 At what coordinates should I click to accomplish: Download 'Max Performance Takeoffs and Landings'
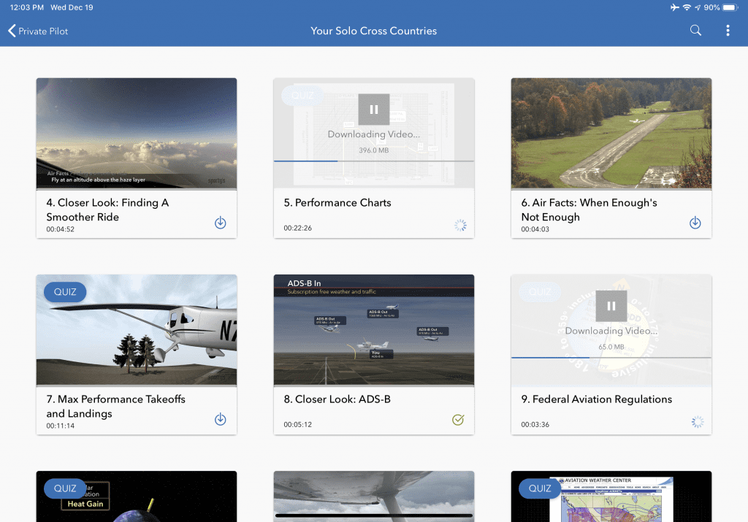click(220, 418)
